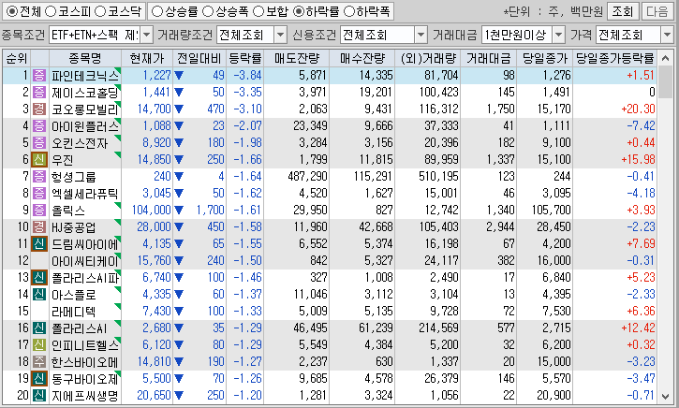Click the 104,000 price of 올릭스
679x408 pixels.
tap(151, 211)
